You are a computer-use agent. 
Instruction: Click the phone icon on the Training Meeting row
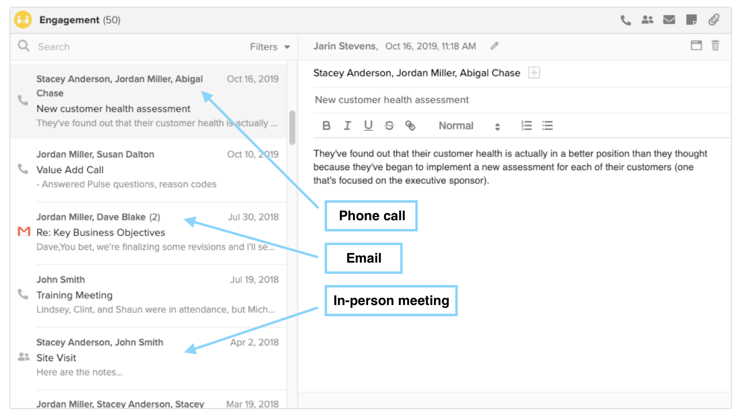23,294
